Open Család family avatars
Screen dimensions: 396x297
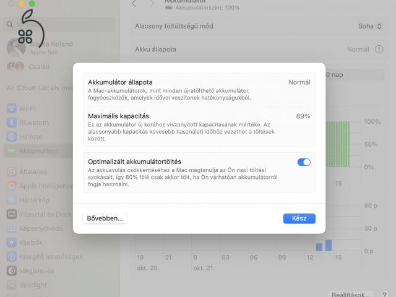point(15,67)
